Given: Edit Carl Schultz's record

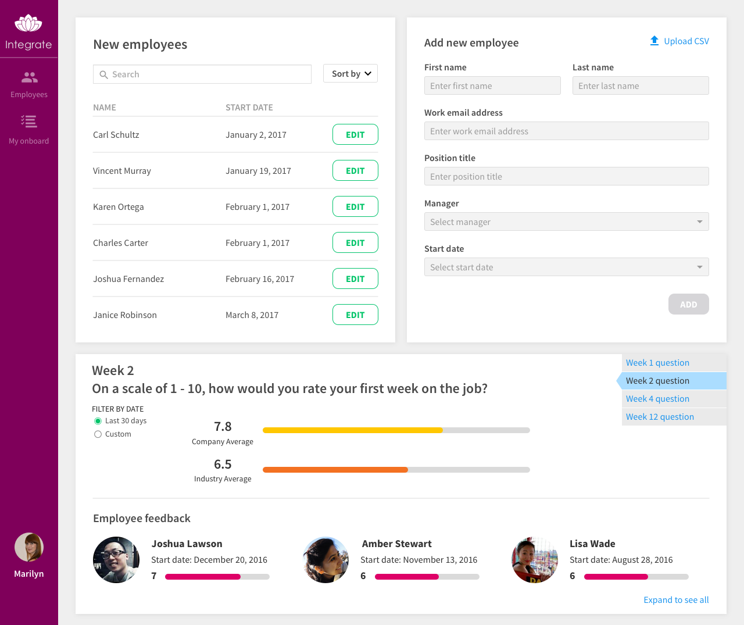Looking at the screenshot, I should coord(355,134).
